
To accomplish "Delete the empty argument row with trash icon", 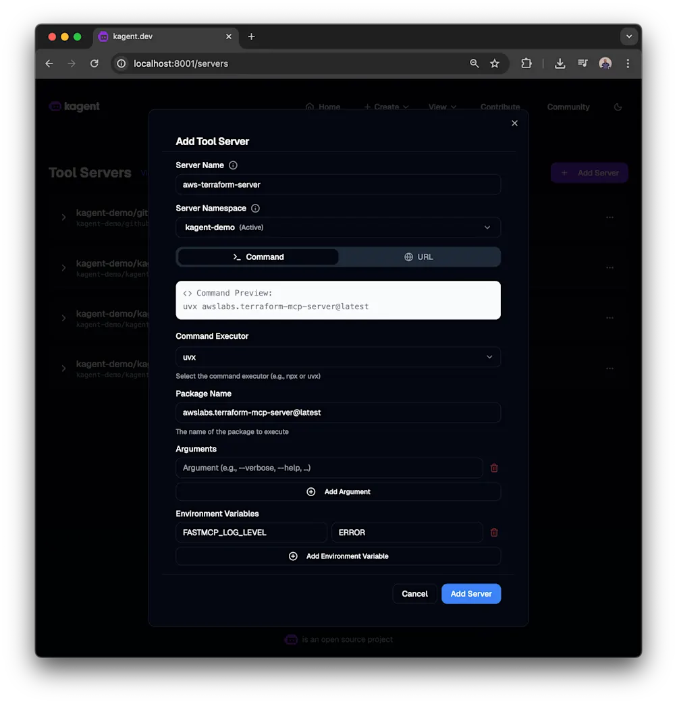I will point(493,468).
